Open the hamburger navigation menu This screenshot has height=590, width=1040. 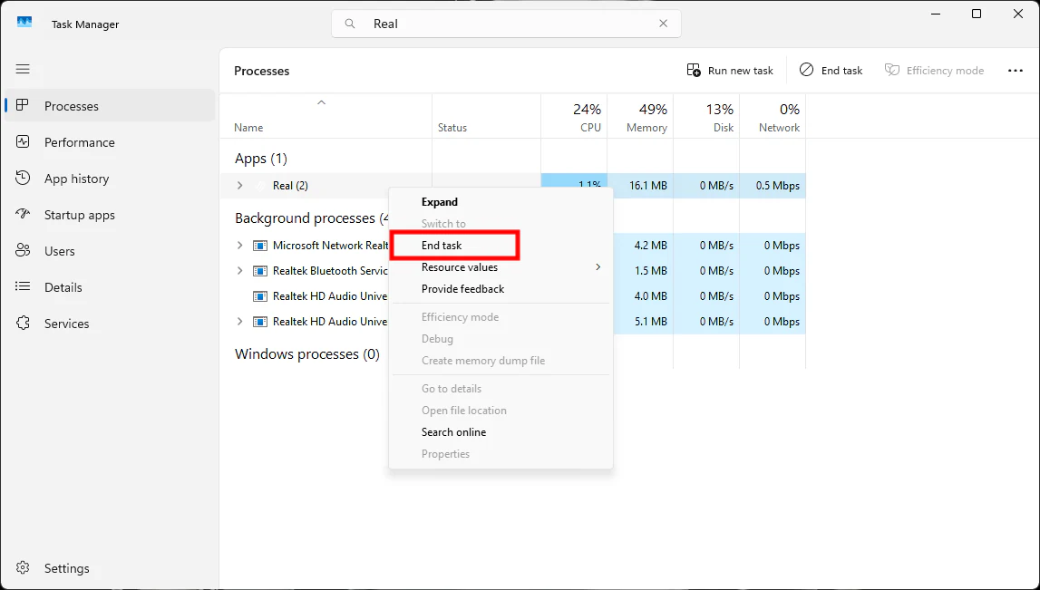coord(23,69)
